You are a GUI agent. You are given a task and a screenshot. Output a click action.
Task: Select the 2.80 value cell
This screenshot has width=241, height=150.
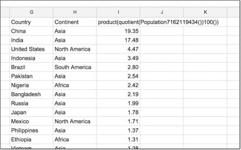pos(118,67)
